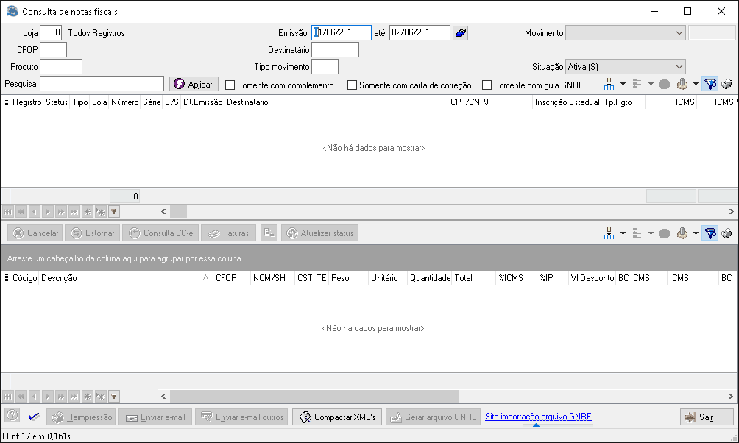Click the gray circle icon in the lower toolbar
The height and width of the screenshot is (443, 739).
664,233
